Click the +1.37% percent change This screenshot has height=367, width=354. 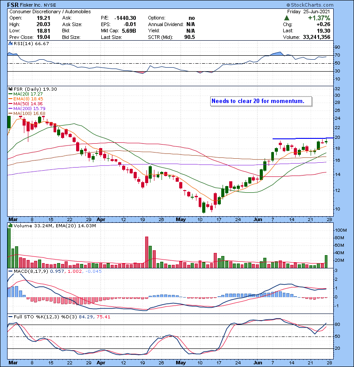319,18
